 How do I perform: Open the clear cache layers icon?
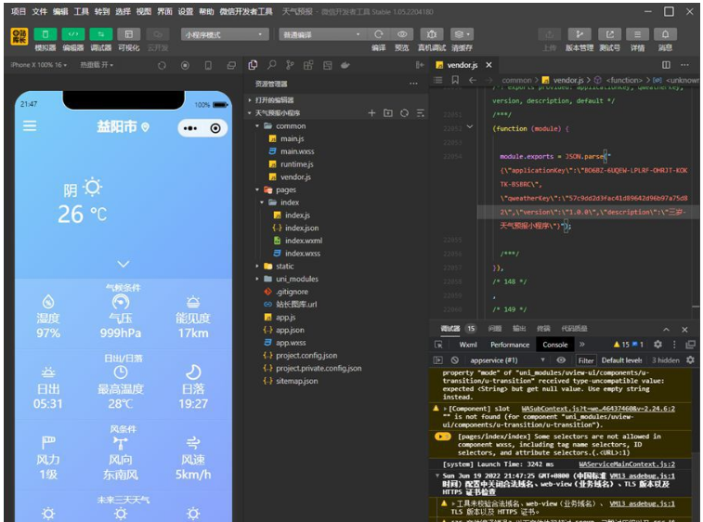tap(462, 34)
